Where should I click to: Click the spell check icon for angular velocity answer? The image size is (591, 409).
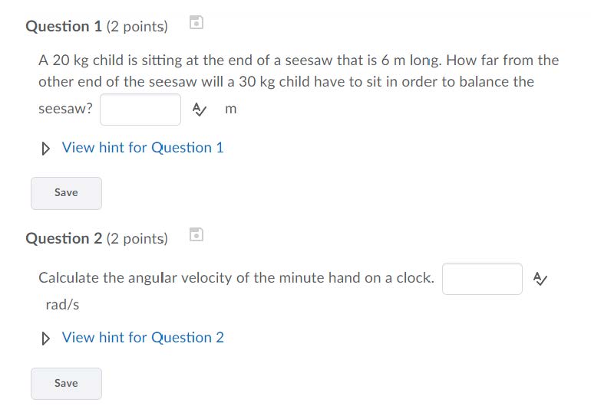(540, 279)
